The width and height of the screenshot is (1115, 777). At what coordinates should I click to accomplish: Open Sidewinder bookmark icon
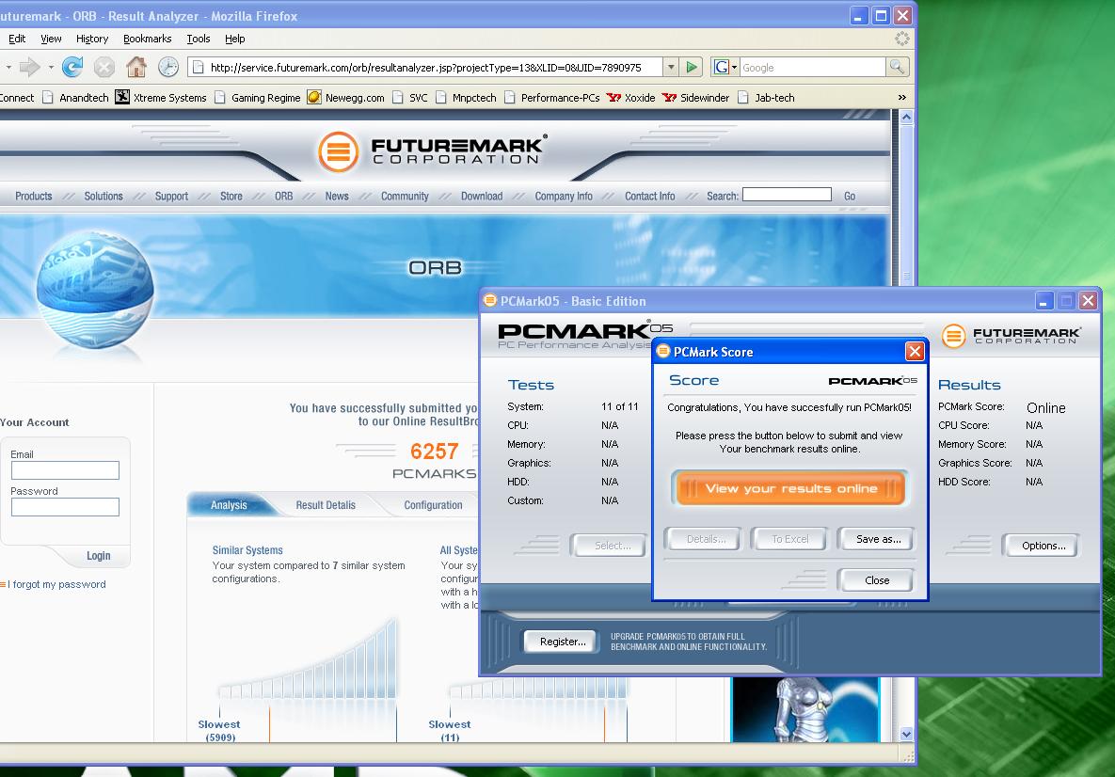[669, 98]
